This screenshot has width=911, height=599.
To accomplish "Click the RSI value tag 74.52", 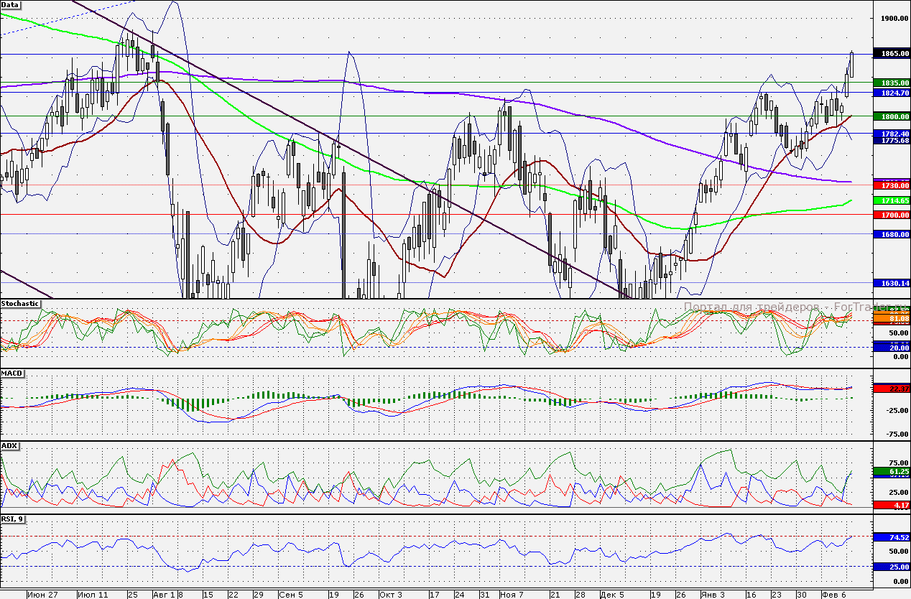I will [891, 537].
